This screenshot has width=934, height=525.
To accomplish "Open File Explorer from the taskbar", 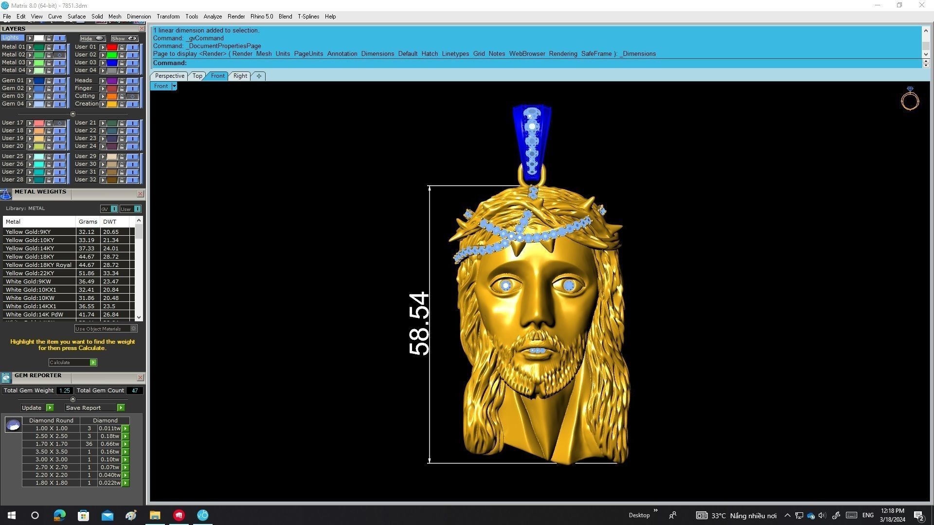I will [x=155, y=515].
